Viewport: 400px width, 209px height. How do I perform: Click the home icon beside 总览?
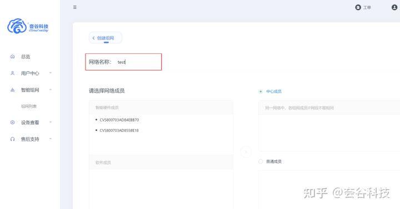tap(12, 57)
